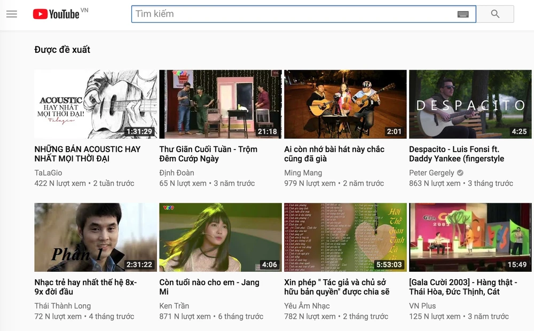Click the YouTube logo

[56, 14]
